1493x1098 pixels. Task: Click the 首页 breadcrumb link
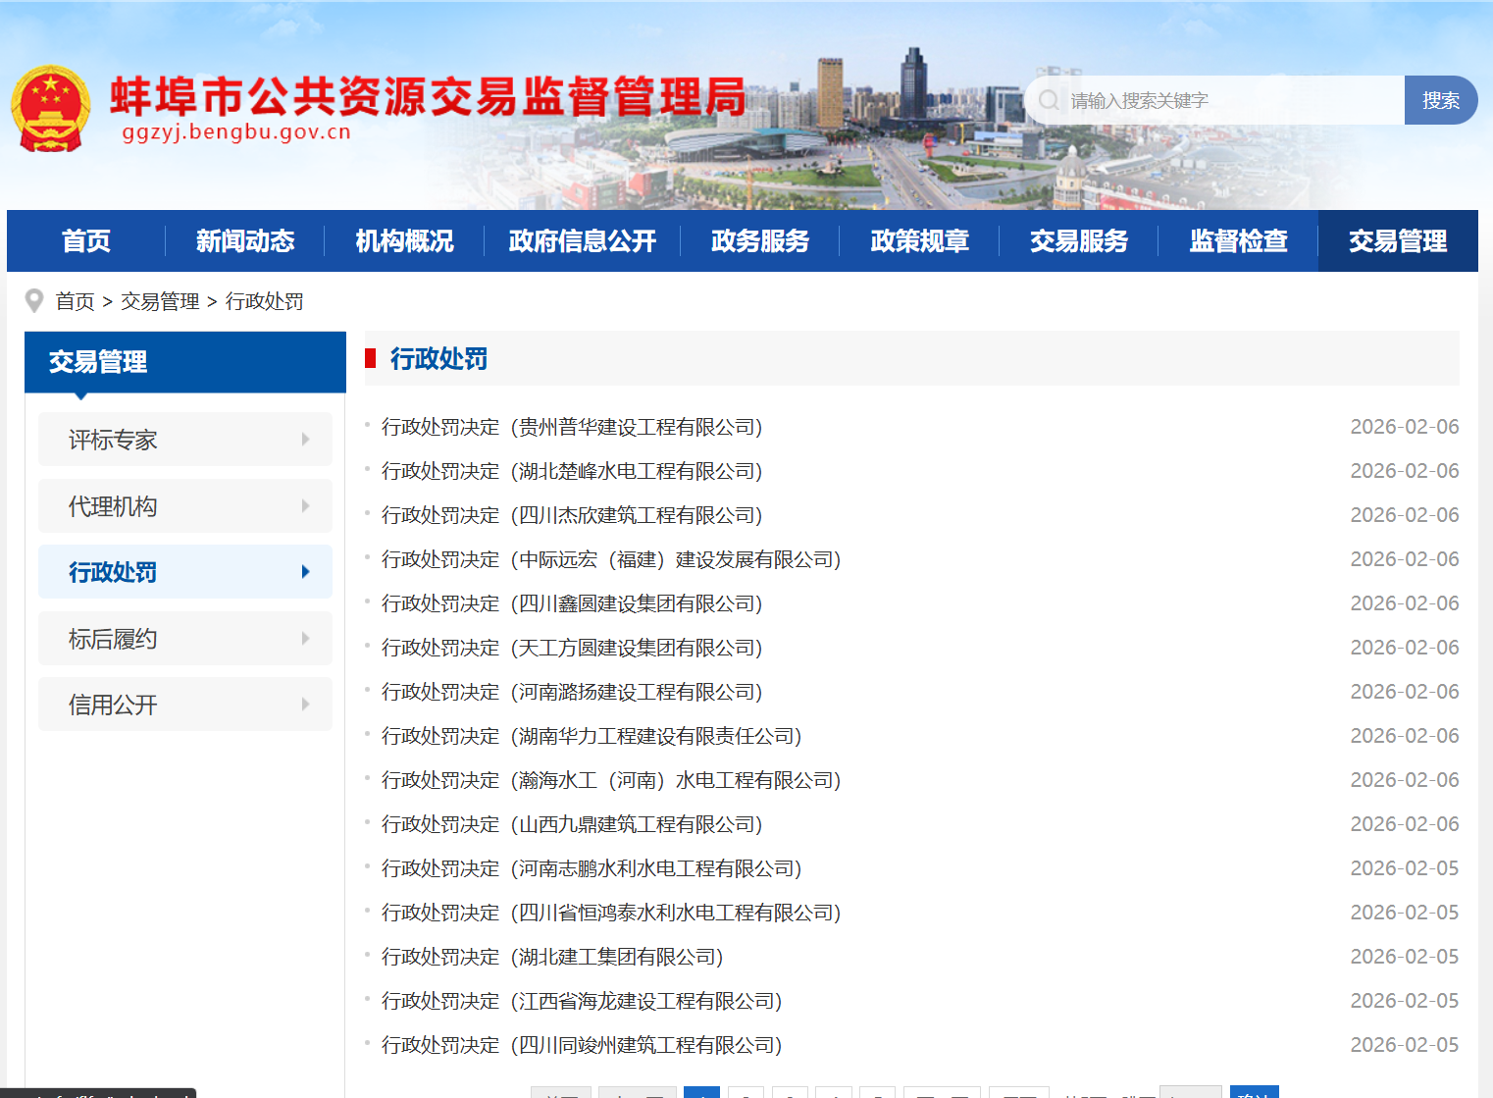pos(75,301)
